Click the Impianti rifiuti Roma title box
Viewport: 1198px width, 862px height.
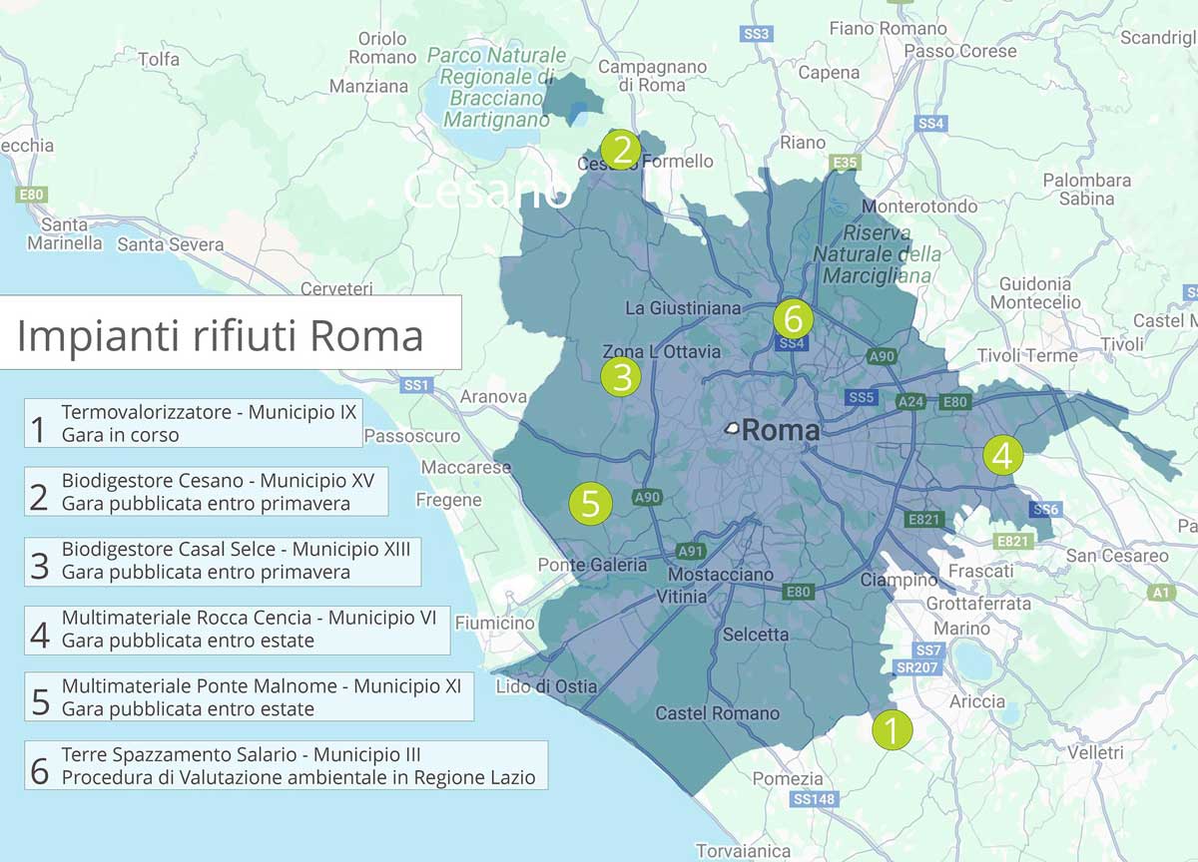click(231, 333)
